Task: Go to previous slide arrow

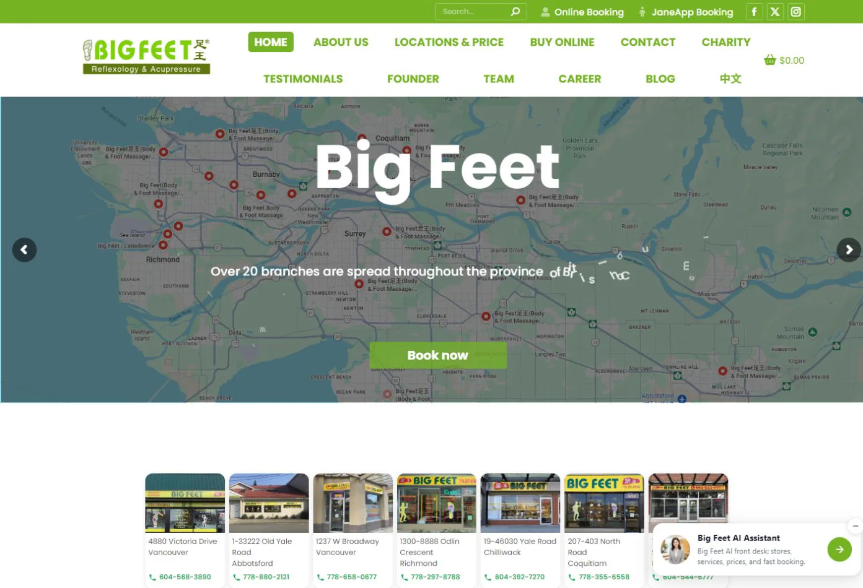Action: 24,250
